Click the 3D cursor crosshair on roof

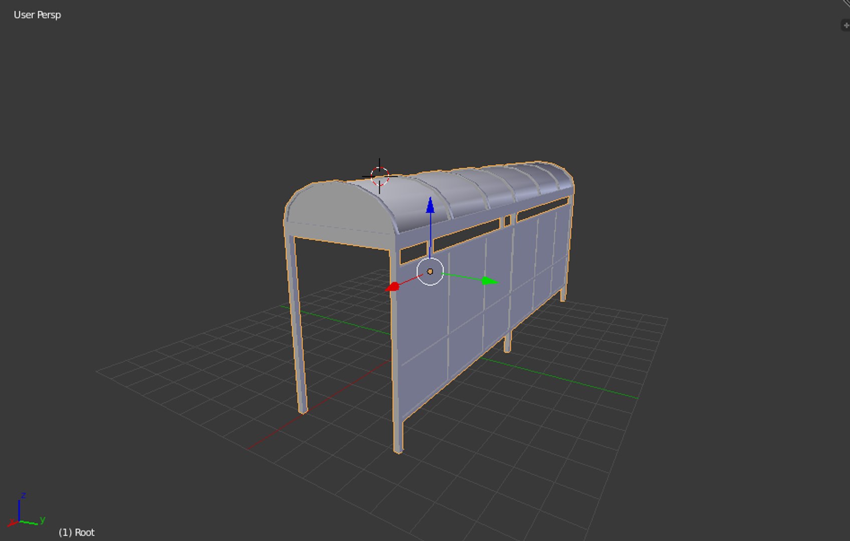[x=380, y=176]
